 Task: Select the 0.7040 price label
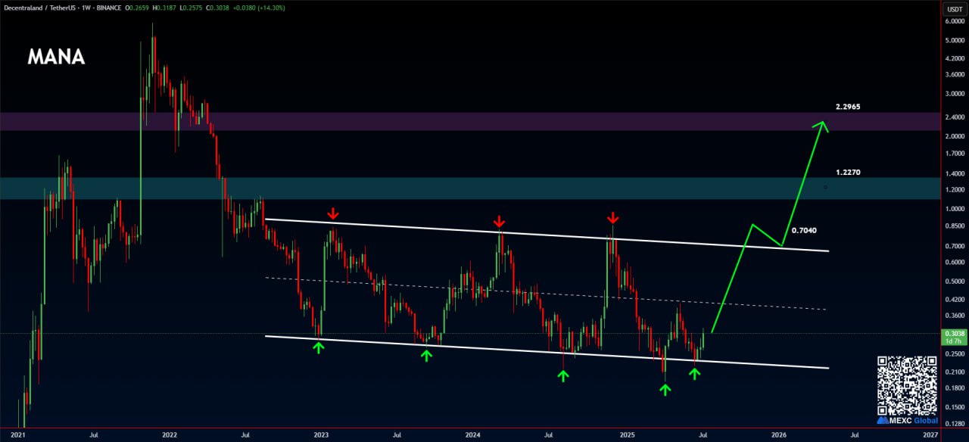(803, 230)
